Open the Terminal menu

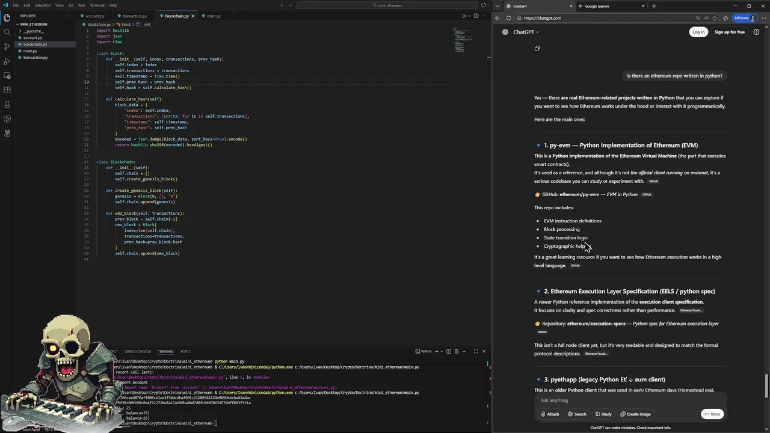(x=97, y=5)
